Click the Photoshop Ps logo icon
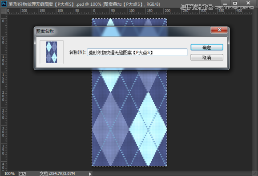Screen dimensions: 258x176 tap(4, 4)
